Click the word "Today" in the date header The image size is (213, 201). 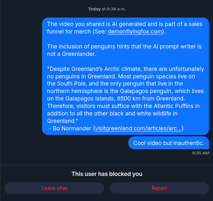tap(94, 9)
